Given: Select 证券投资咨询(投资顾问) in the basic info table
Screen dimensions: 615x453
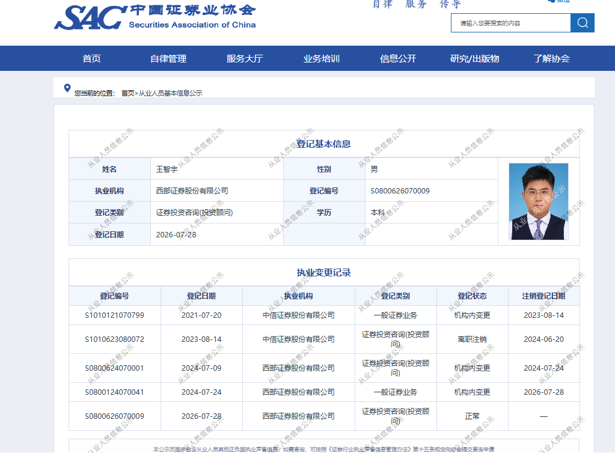Looking at the screenshot, I should [x=194, y=213].
